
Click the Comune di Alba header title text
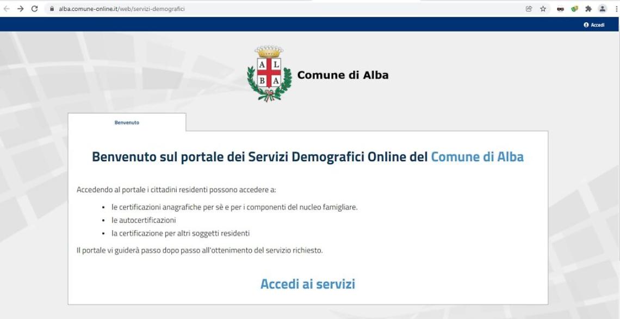[343, 74]
